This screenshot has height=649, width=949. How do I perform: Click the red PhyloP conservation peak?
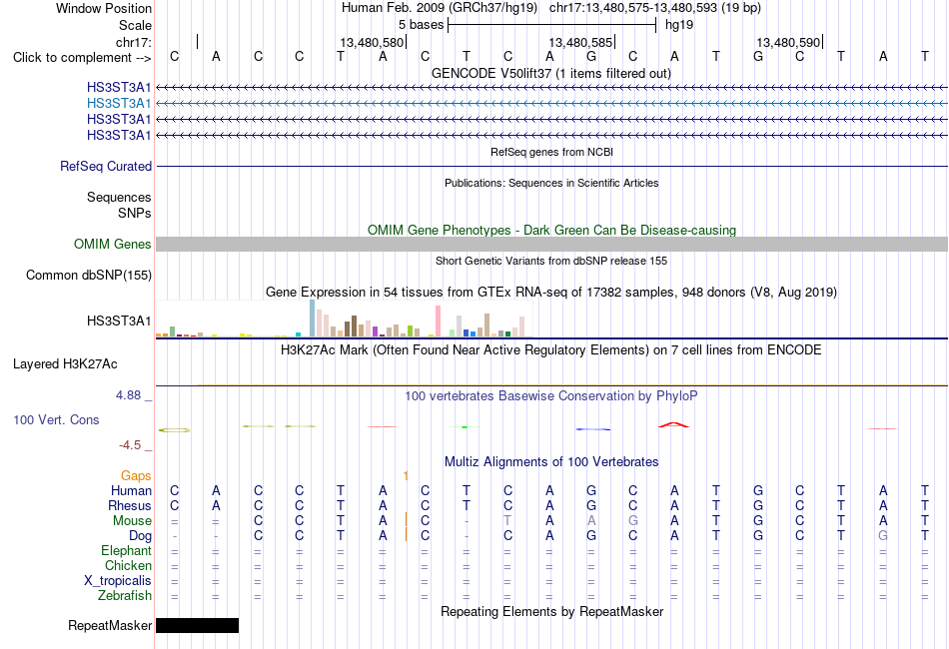[x=673, y=424]
